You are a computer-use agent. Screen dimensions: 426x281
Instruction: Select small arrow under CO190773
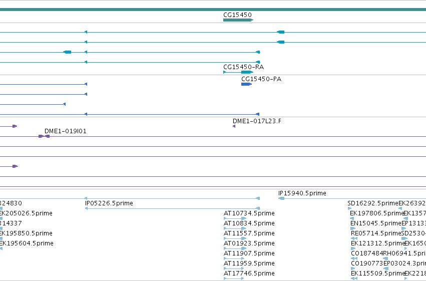click(x=353, y=268)
